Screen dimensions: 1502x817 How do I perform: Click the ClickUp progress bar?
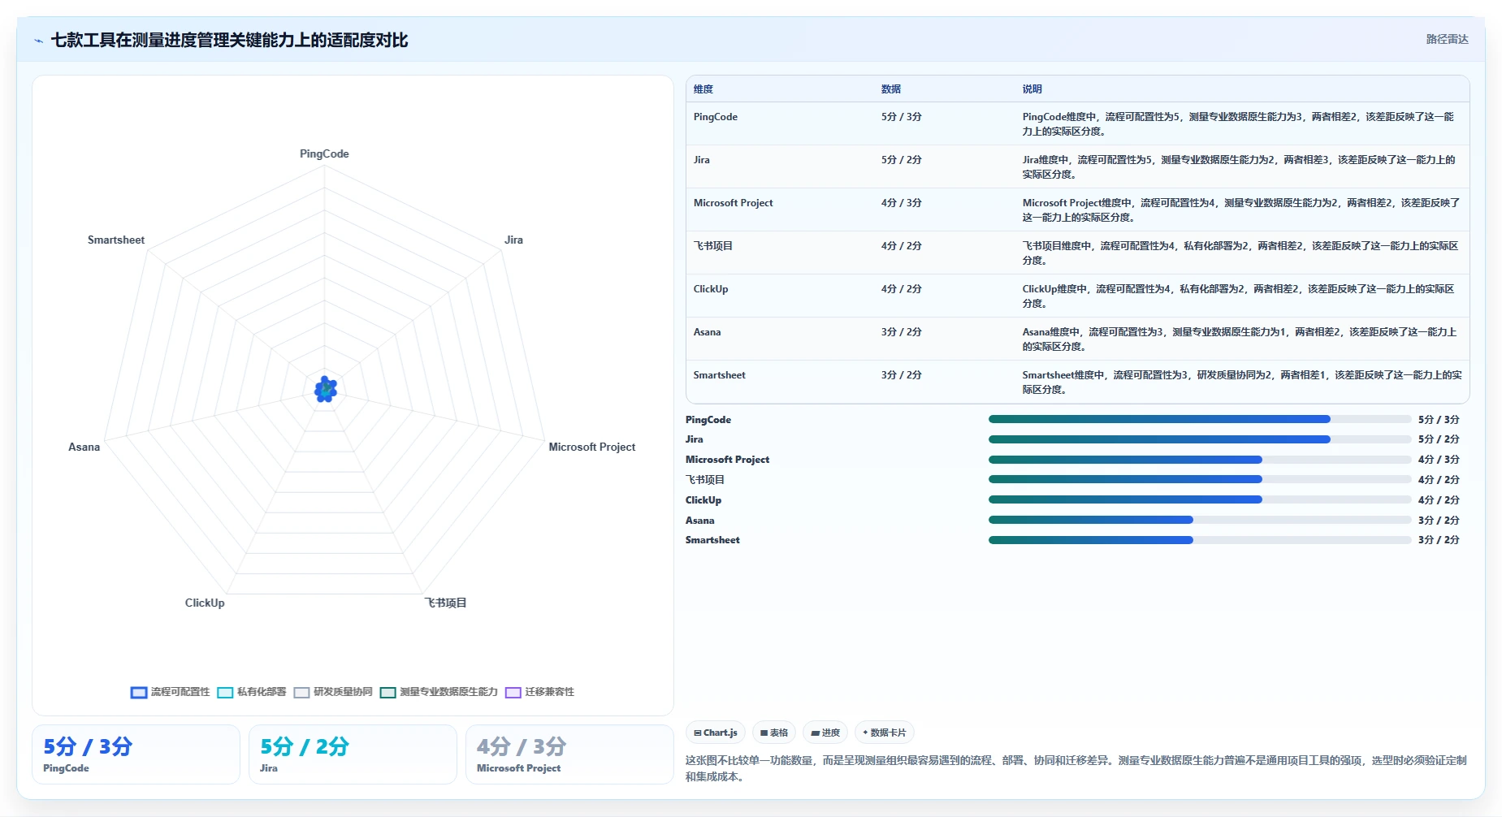pos(1200,499)
